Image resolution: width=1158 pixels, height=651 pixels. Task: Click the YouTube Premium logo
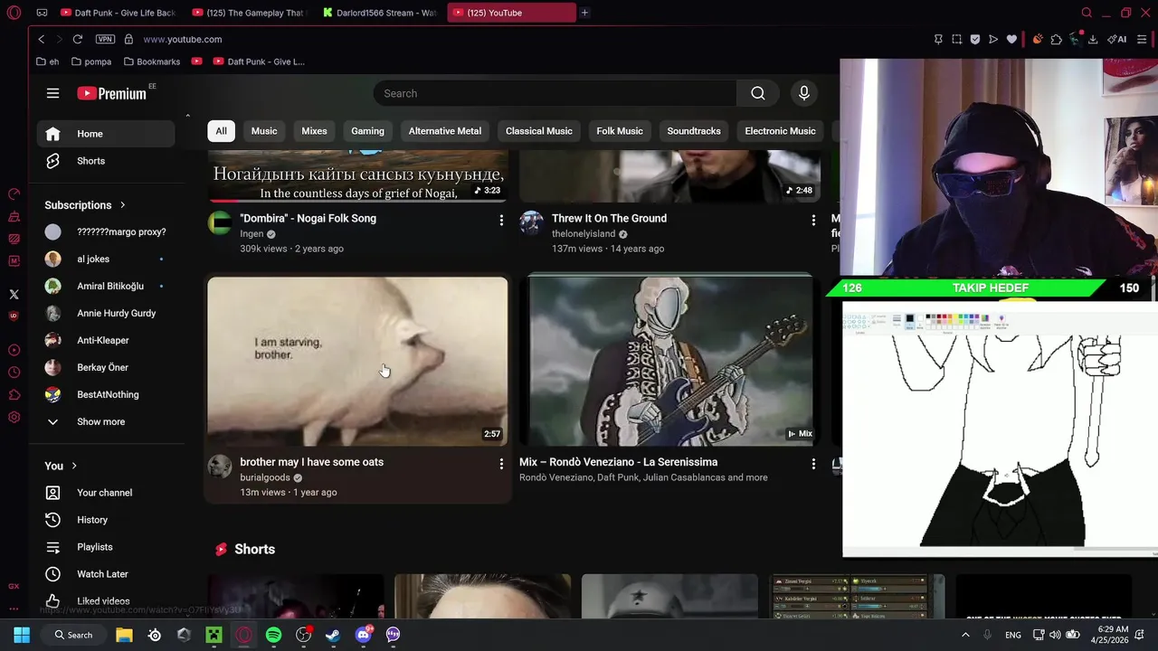click(111, 93)
